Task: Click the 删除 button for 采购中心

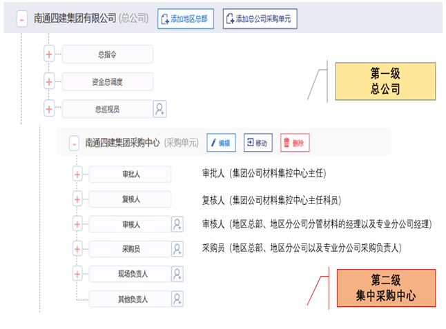Action: [x=295, y=143]
